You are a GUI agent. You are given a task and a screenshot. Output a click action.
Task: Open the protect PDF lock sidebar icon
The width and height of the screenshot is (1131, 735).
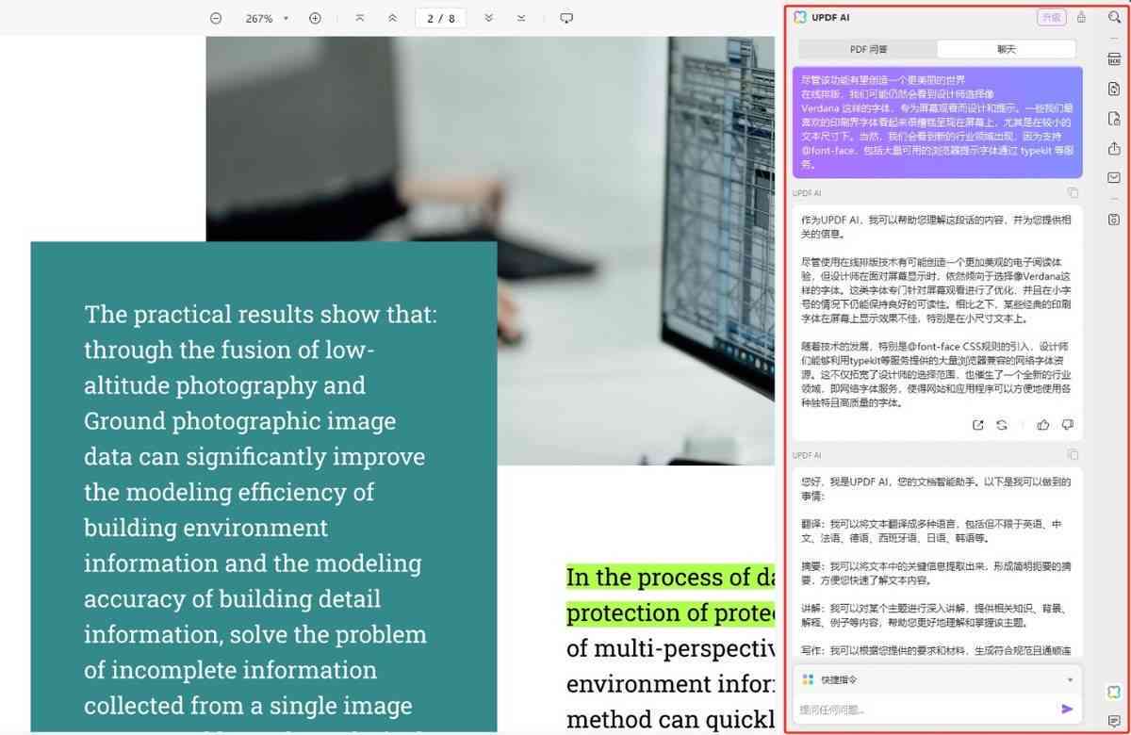1114,119
